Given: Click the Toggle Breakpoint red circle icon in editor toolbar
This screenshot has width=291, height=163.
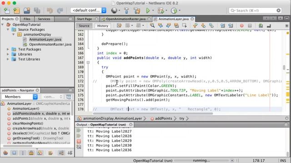Looking at the screenshot, I should (x=241, y=25).
